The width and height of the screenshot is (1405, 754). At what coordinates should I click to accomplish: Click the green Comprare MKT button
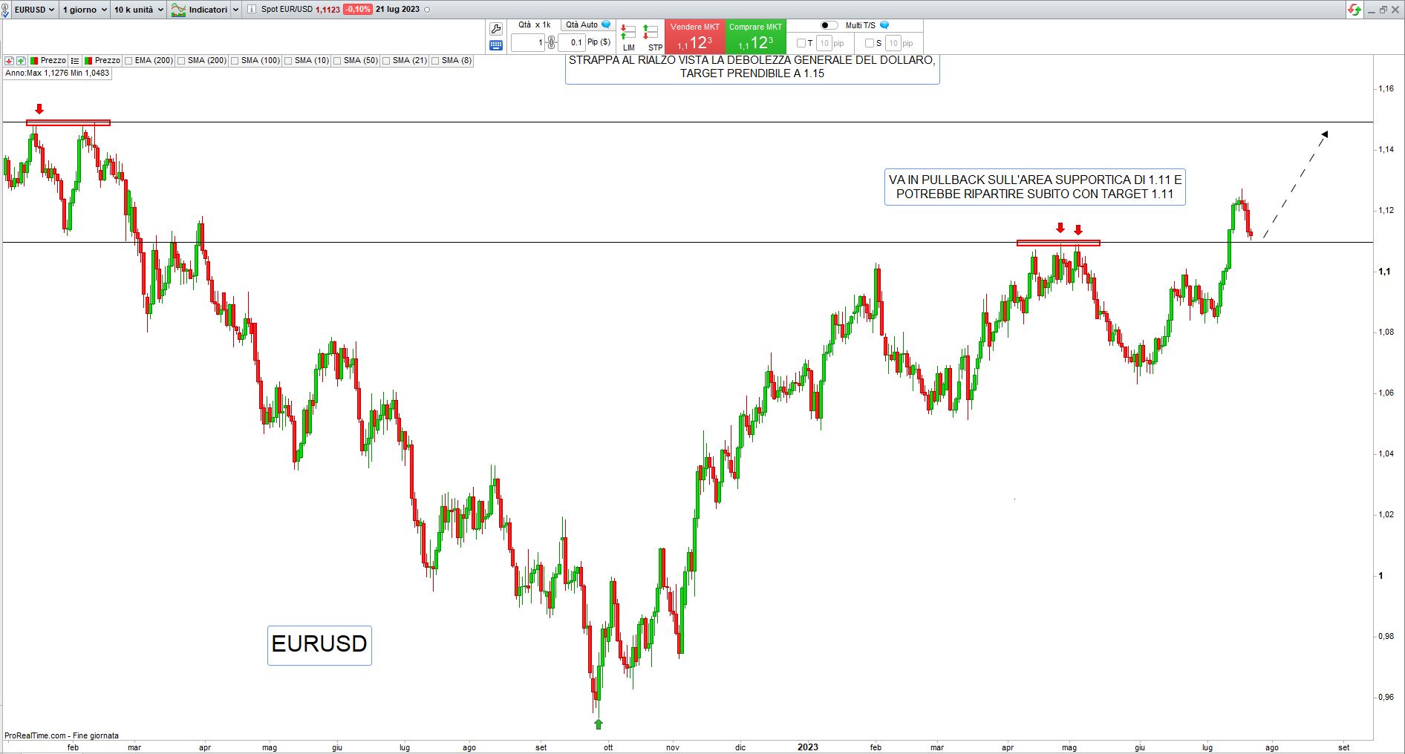(755, 37)
